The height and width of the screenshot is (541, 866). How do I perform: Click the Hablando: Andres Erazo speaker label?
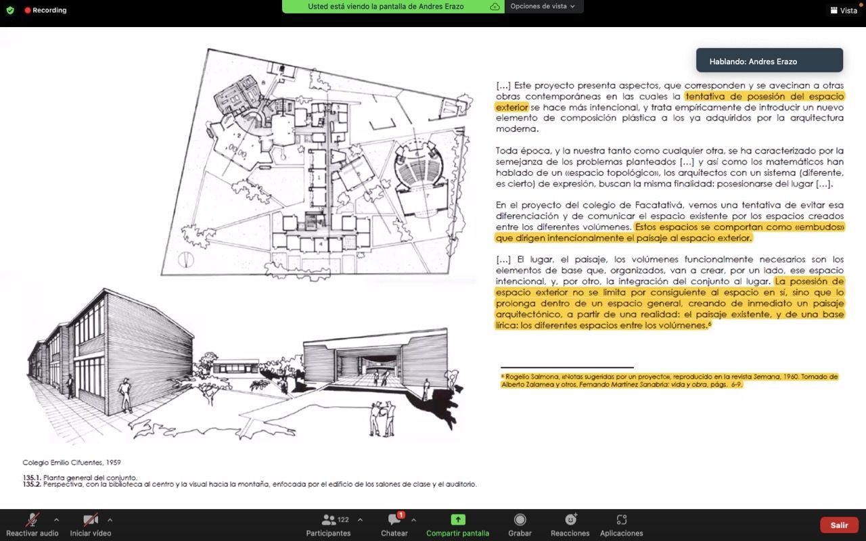[x=769, y=61]
